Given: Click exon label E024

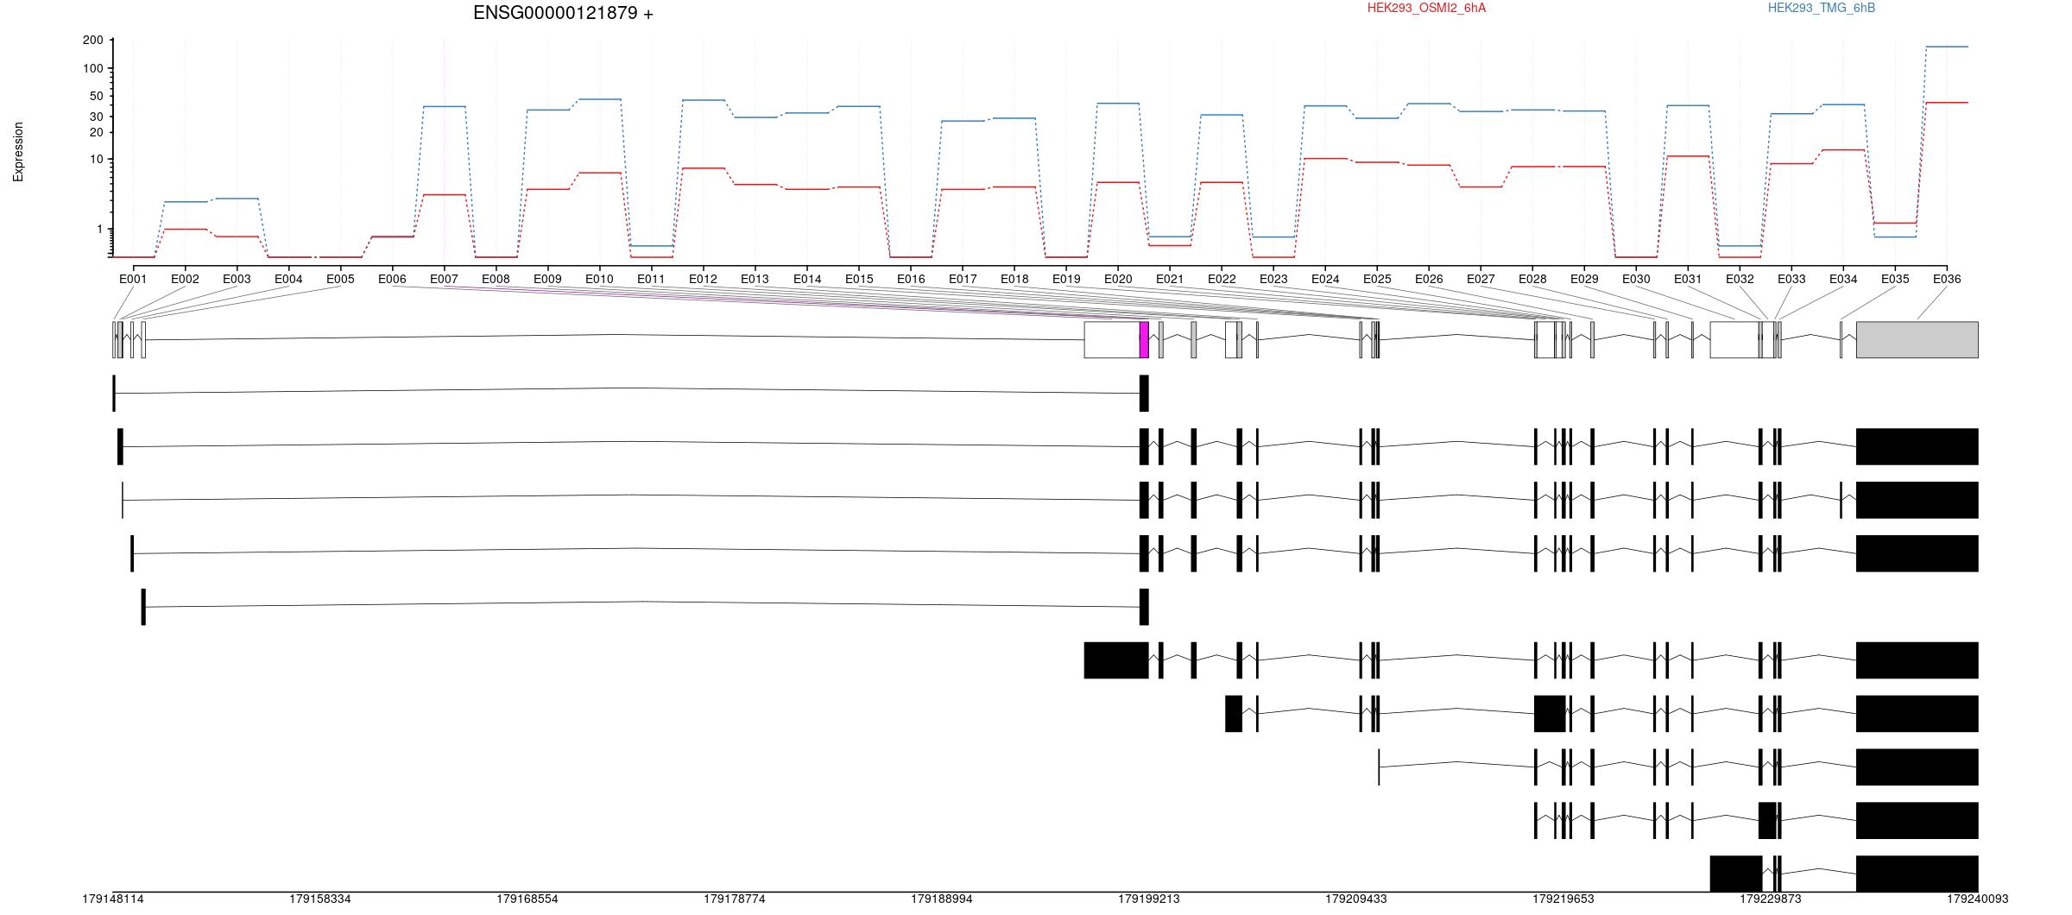Looking at the screenshot, I should coord(1325,279).
